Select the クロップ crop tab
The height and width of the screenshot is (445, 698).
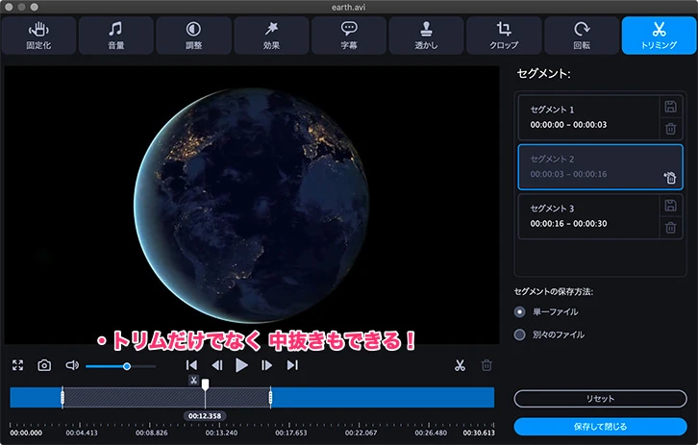pyautogui.click(x=504, y=36)
